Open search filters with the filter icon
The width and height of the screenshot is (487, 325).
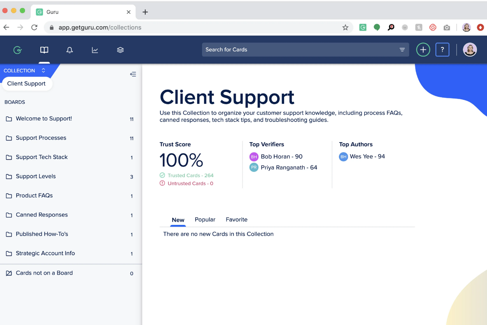tap(402, 49)
